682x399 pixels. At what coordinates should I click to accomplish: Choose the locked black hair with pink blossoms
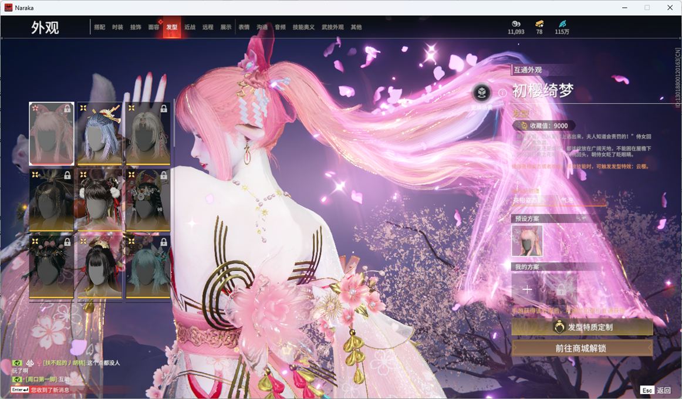pyautogui.click(x=51, y=266)
